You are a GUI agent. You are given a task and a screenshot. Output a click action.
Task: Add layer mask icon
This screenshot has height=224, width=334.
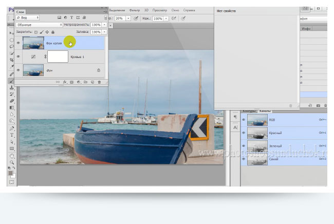point(72,82)
